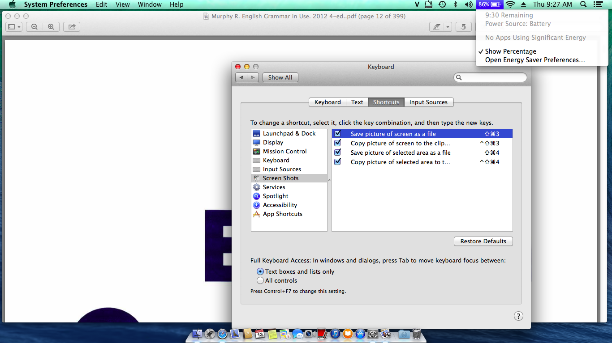The image size is (612, 343).
Task: Open Notification Center list icon
Action: tap(598, 4)
